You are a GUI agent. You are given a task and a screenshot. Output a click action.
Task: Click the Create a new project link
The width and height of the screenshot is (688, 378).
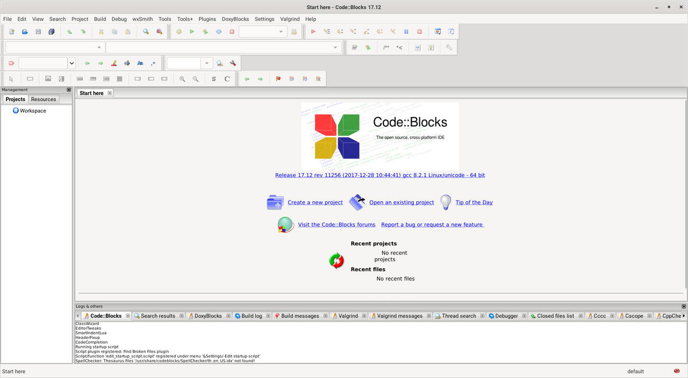tap(315, 202)
